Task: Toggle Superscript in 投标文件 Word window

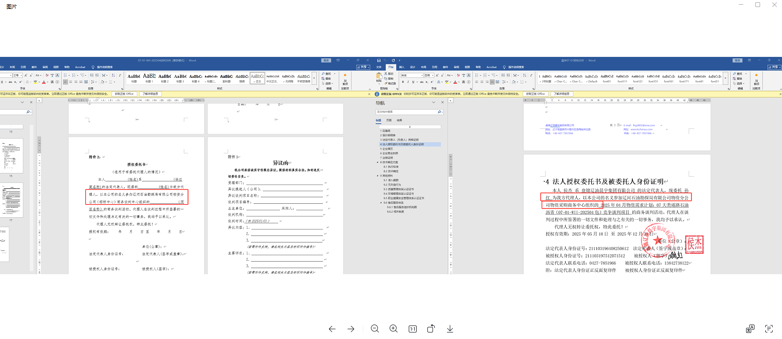Action: click(x=432, y=82)
